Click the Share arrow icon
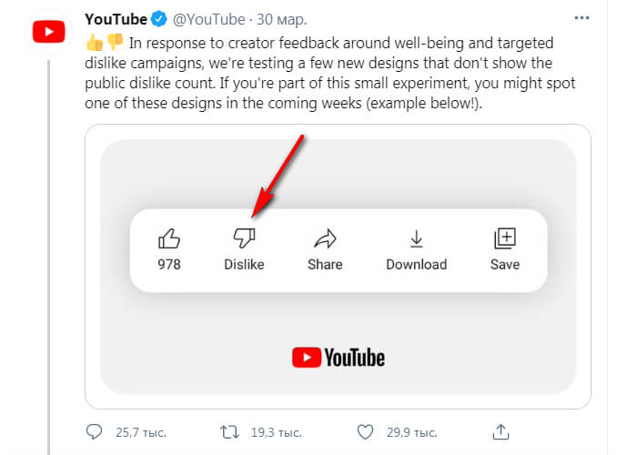Screen dimensions: 637x455 coord(325,238)
